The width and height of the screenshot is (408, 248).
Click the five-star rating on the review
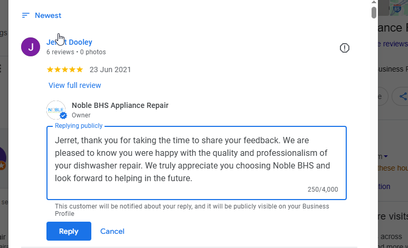tap(65, 70)
